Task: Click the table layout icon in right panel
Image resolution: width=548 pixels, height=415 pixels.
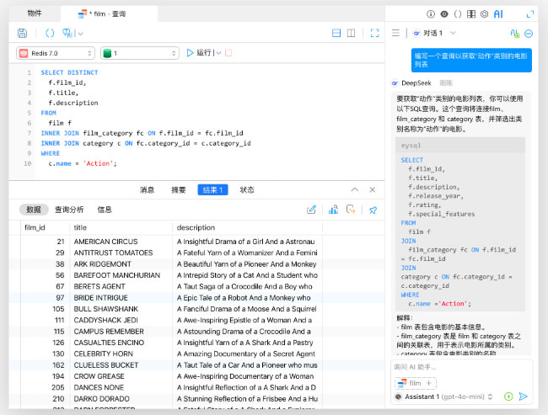Action: click(471, 14)
